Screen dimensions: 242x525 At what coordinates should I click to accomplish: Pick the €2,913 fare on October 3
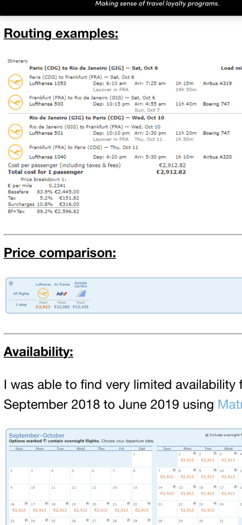coord(228,460)
